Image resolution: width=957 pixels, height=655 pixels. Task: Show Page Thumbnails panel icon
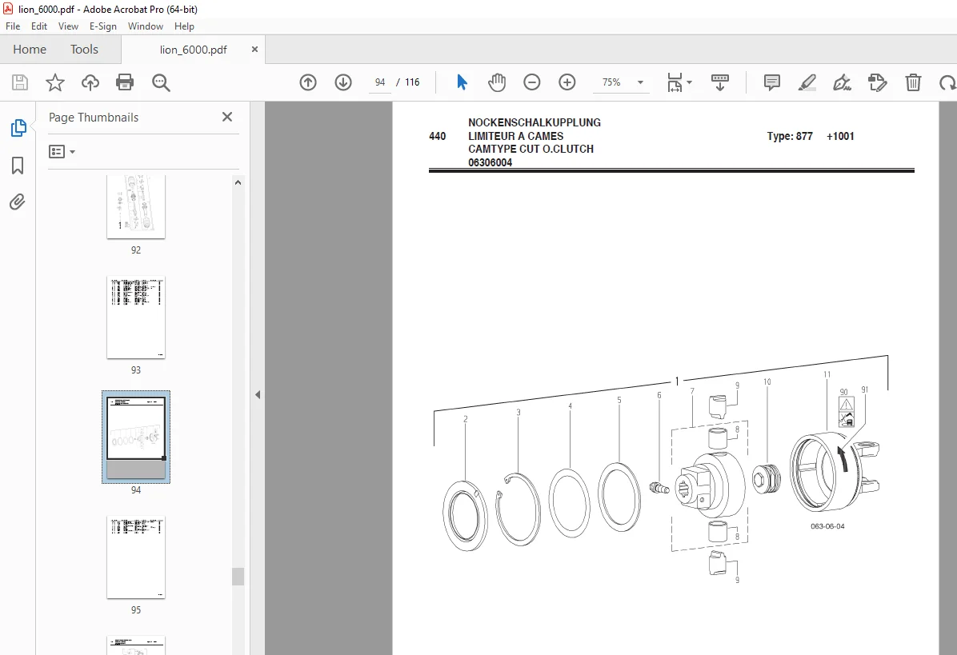pos(18,128)
